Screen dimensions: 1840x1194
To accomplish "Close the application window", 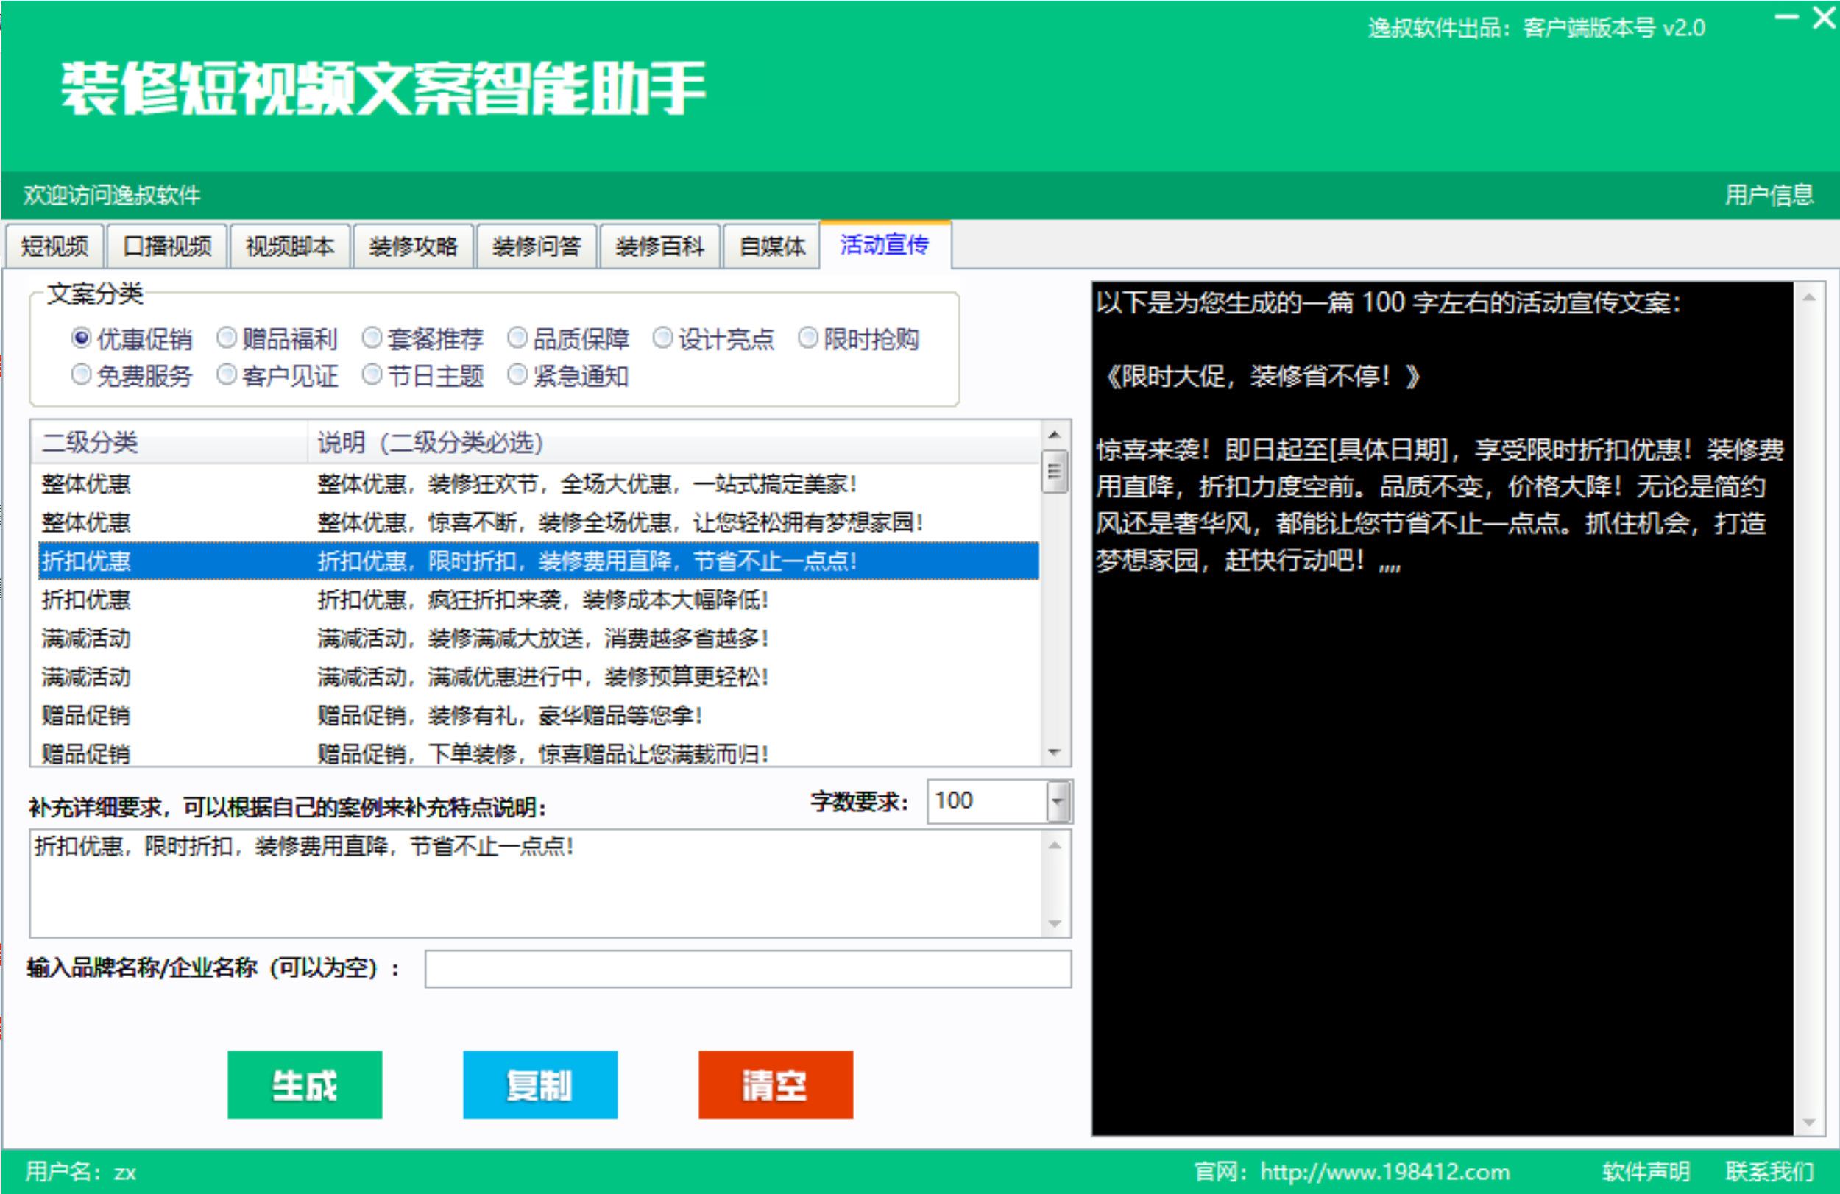I will (x=1825, y=17).
